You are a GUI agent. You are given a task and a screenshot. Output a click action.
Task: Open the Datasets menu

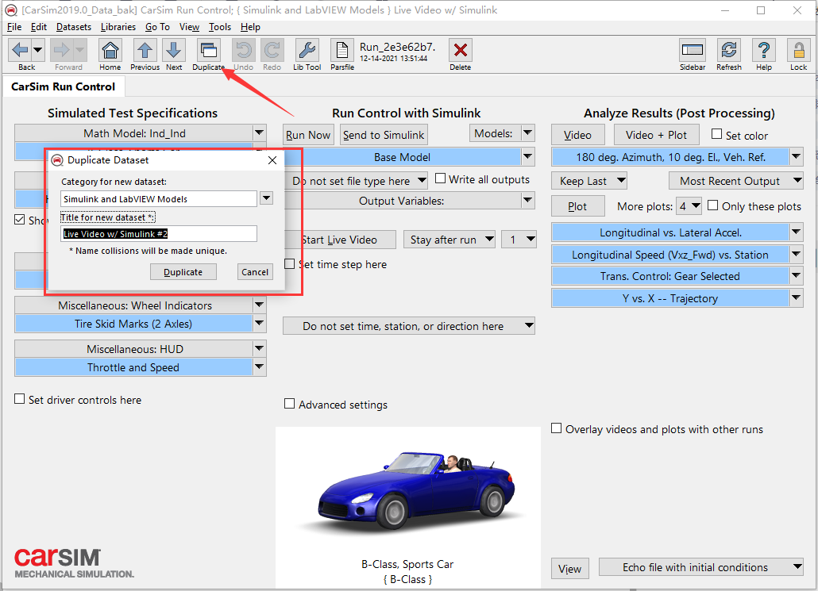pos(73,26)
